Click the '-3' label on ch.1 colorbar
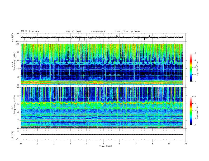The image size is (209, 161). point(194,53)
